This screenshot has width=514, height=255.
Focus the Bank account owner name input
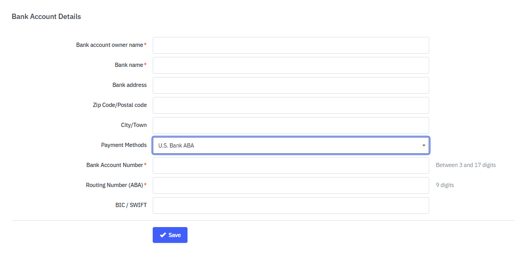pyautogui.click(x=291, y=45)
